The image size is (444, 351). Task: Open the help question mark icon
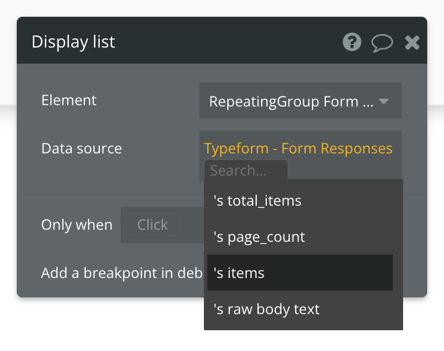click(352, 42)
